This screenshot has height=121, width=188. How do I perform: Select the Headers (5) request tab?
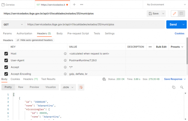tap(44, 33)
